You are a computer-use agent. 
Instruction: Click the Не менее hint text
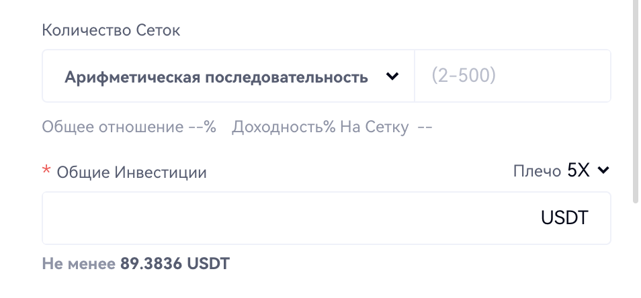click(79, 264)
